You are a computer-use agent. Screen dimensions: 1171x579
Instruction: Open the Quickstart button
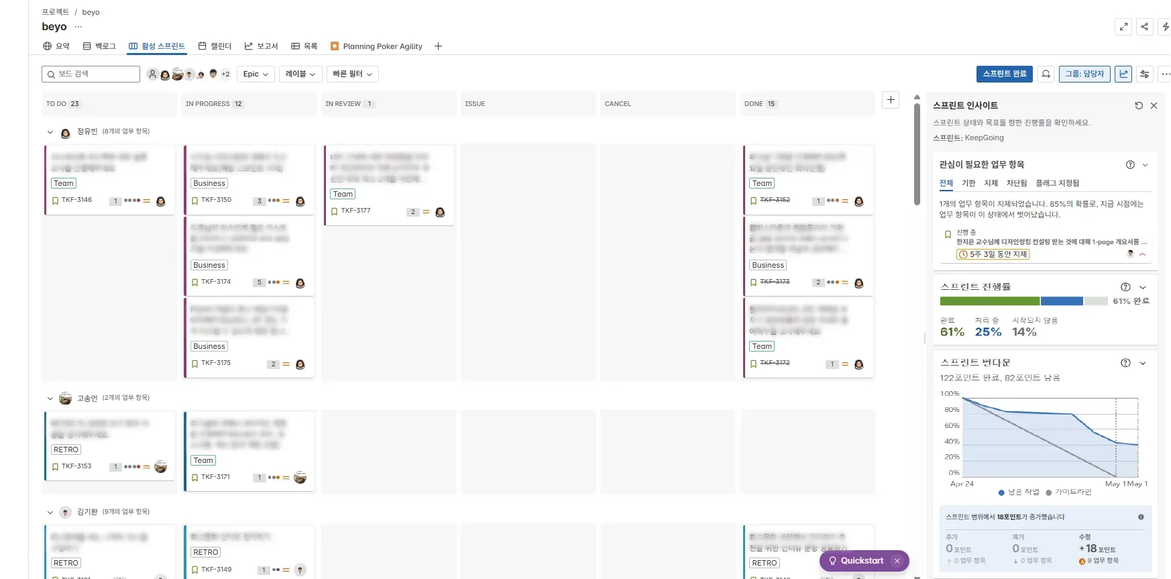(856, 561)
